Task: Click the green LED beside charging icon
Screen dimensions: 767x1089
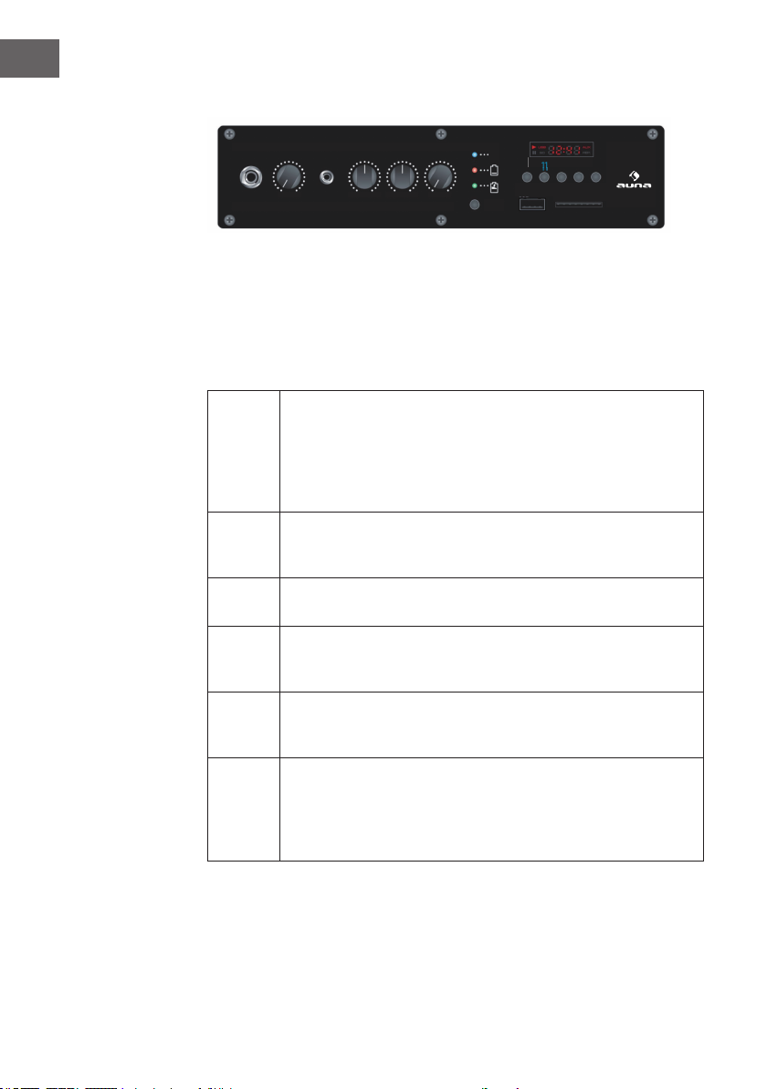Action: click(475, 186)
